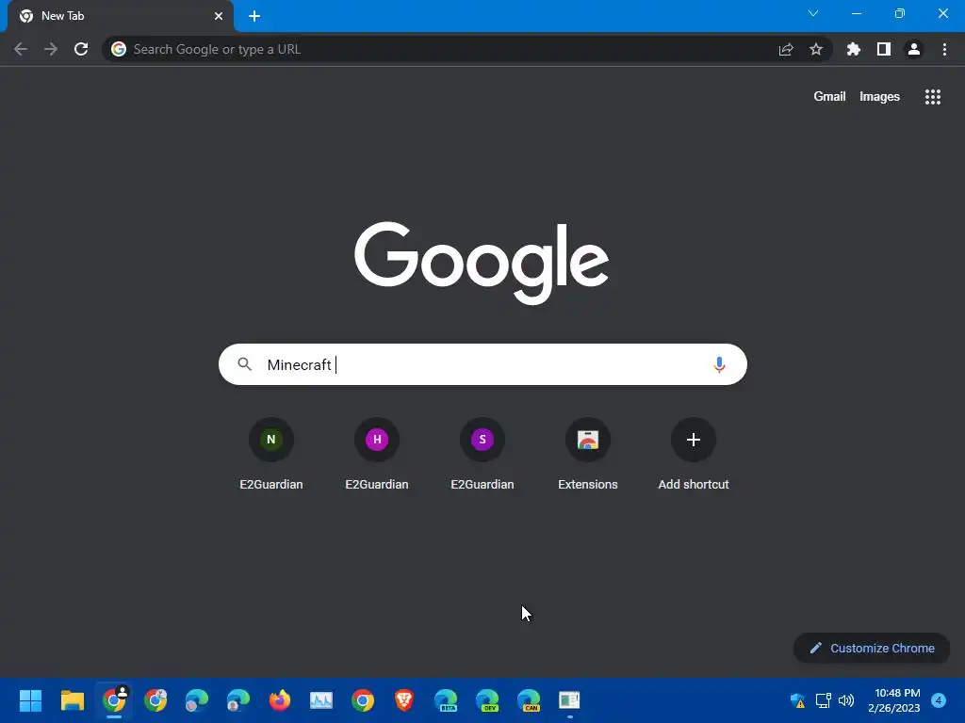The width and height of the screenshot is (965, 723).
Task: Open the Windows Security warning tray icon
Action: pyautogui.click(x=797, y=700)
